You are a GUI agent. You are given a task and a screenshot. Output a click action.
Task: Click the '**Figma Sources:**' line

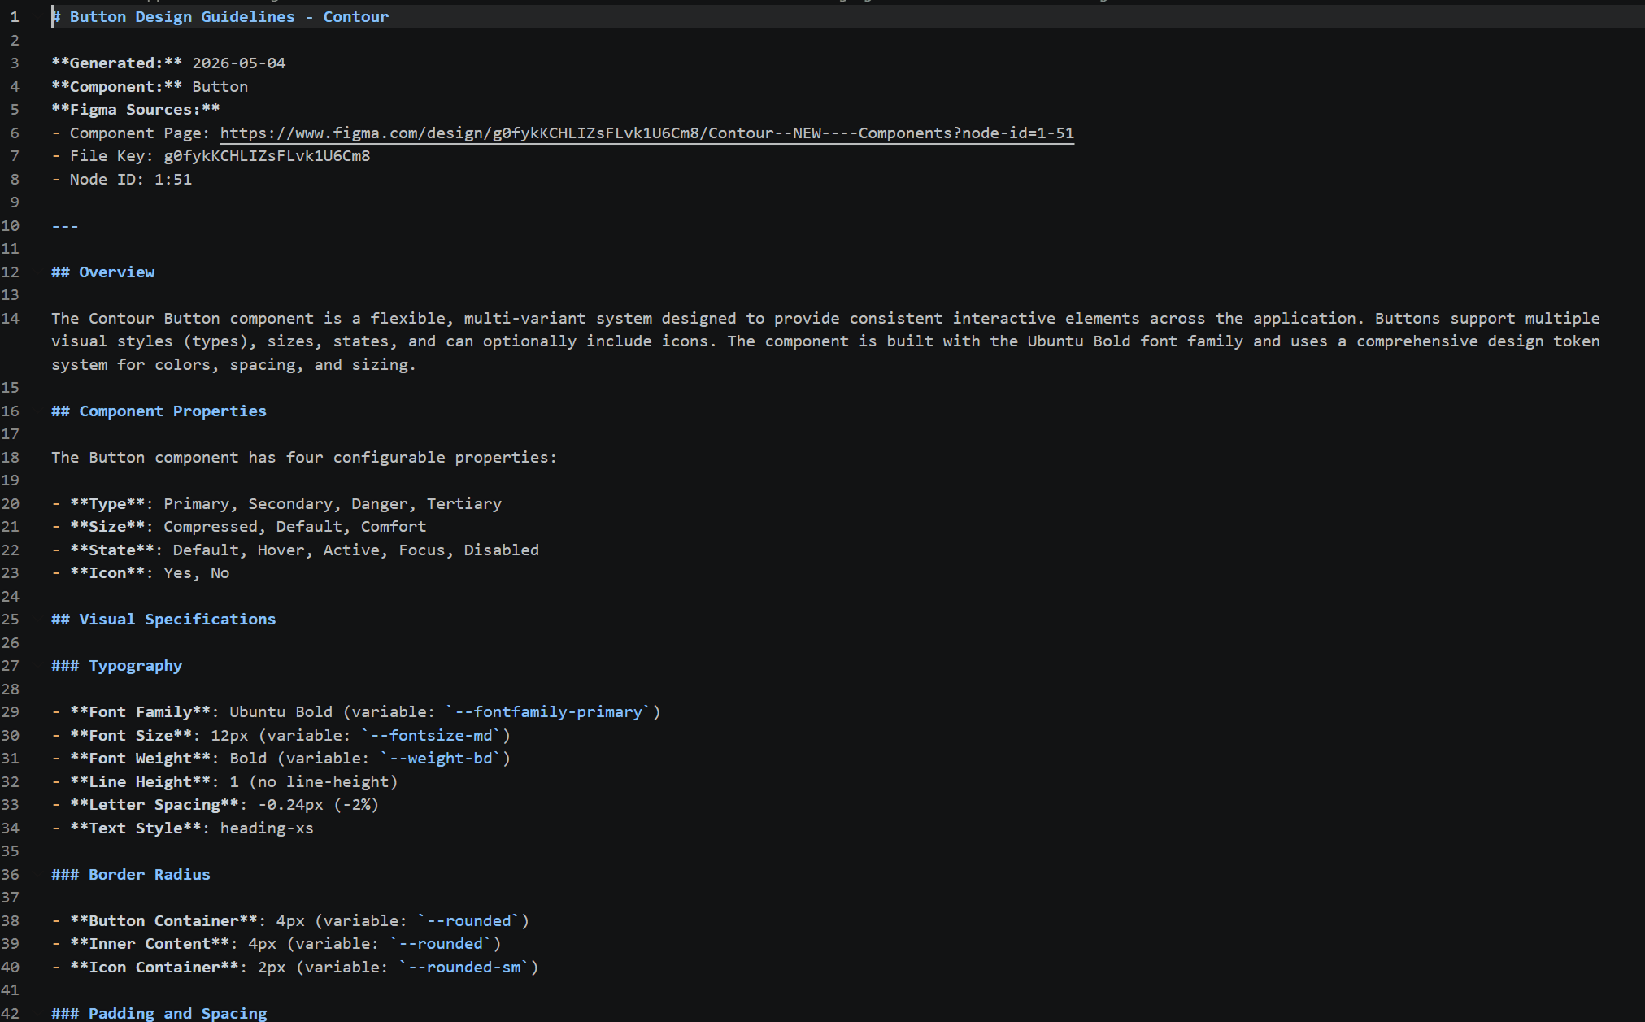[136, 110]
